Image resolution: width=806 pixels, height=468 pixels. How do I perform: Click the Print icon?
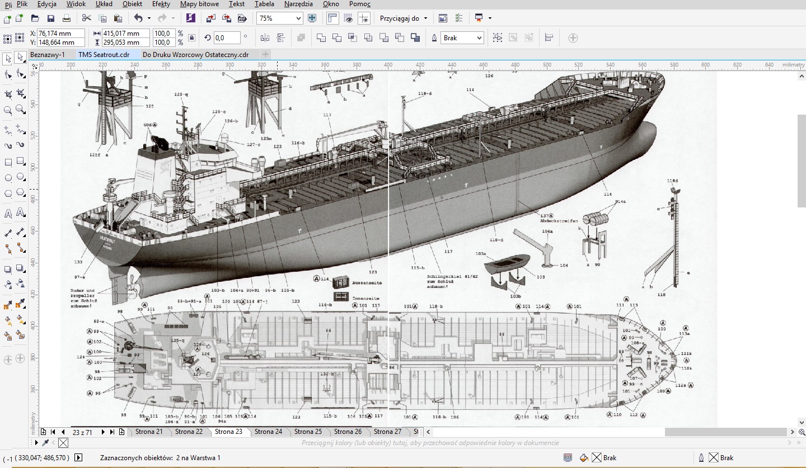[x=67, y=18]
